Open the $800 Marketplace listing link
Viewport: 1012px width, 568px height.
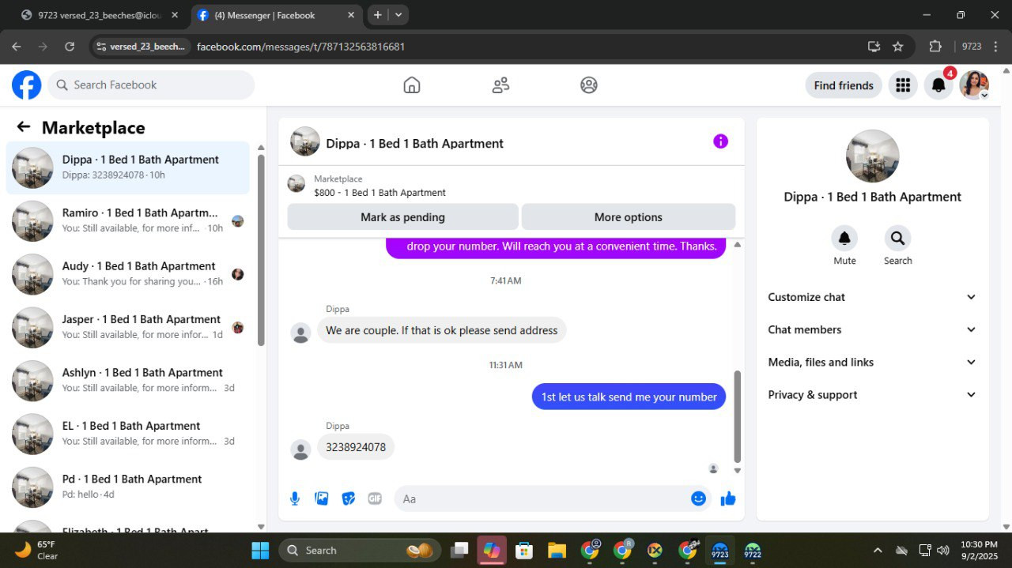(x=379, y=193)
